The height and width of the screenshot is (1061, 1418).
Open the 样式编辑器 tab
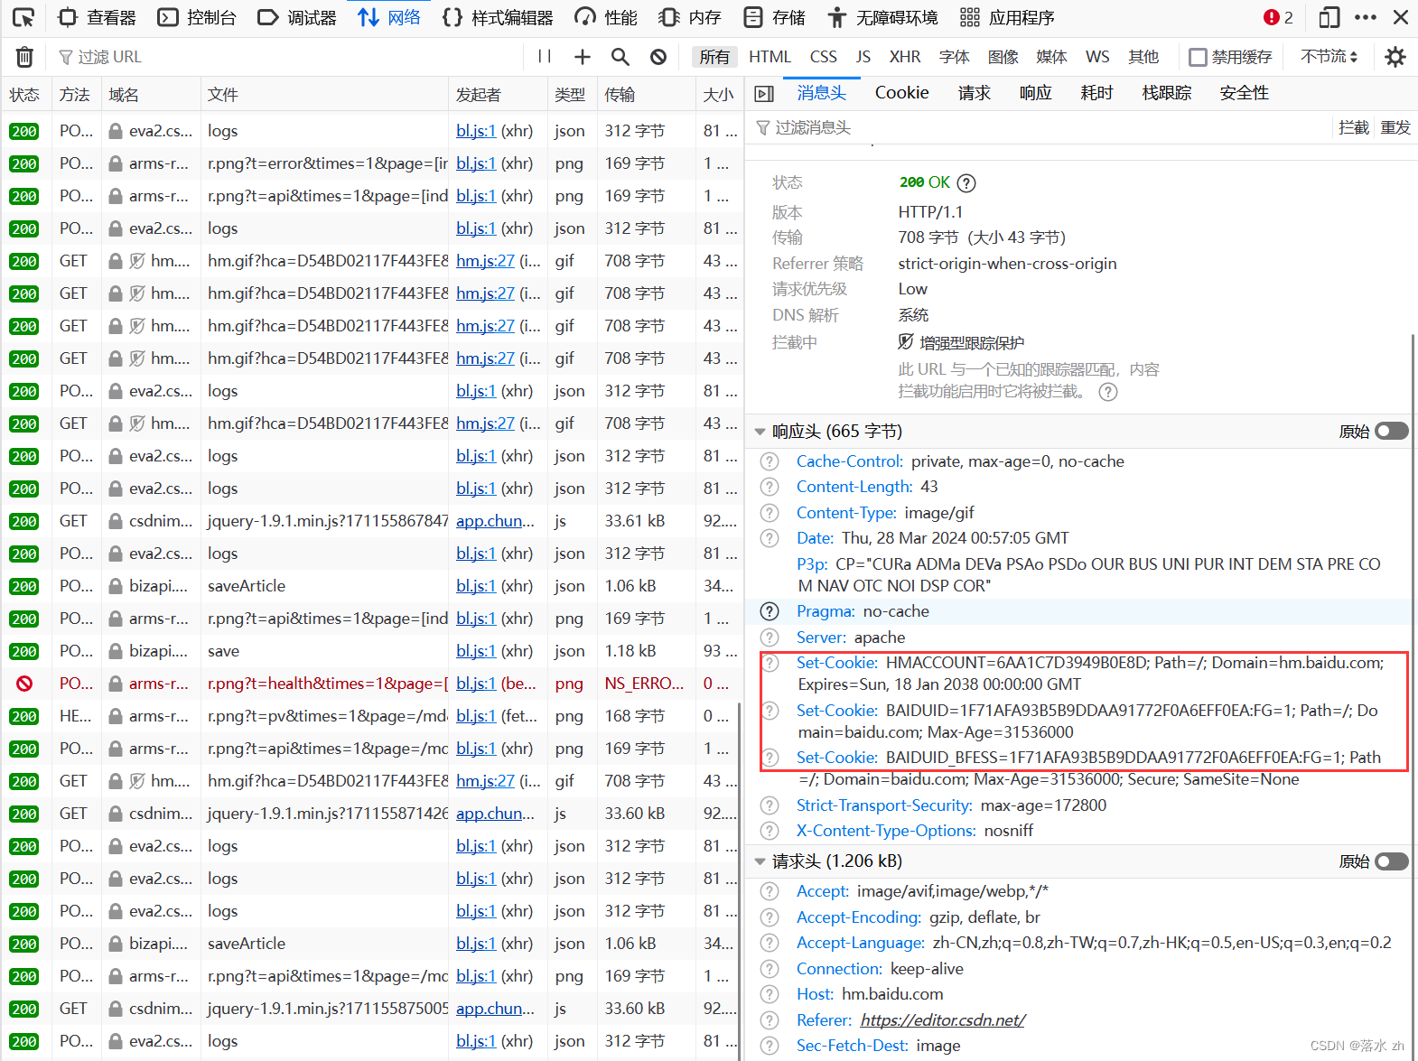tap(498, 17)
